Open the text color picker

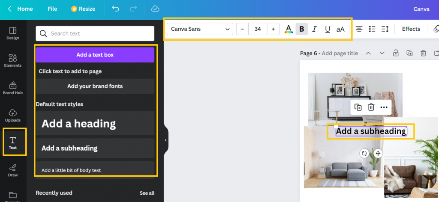(289, 29)
